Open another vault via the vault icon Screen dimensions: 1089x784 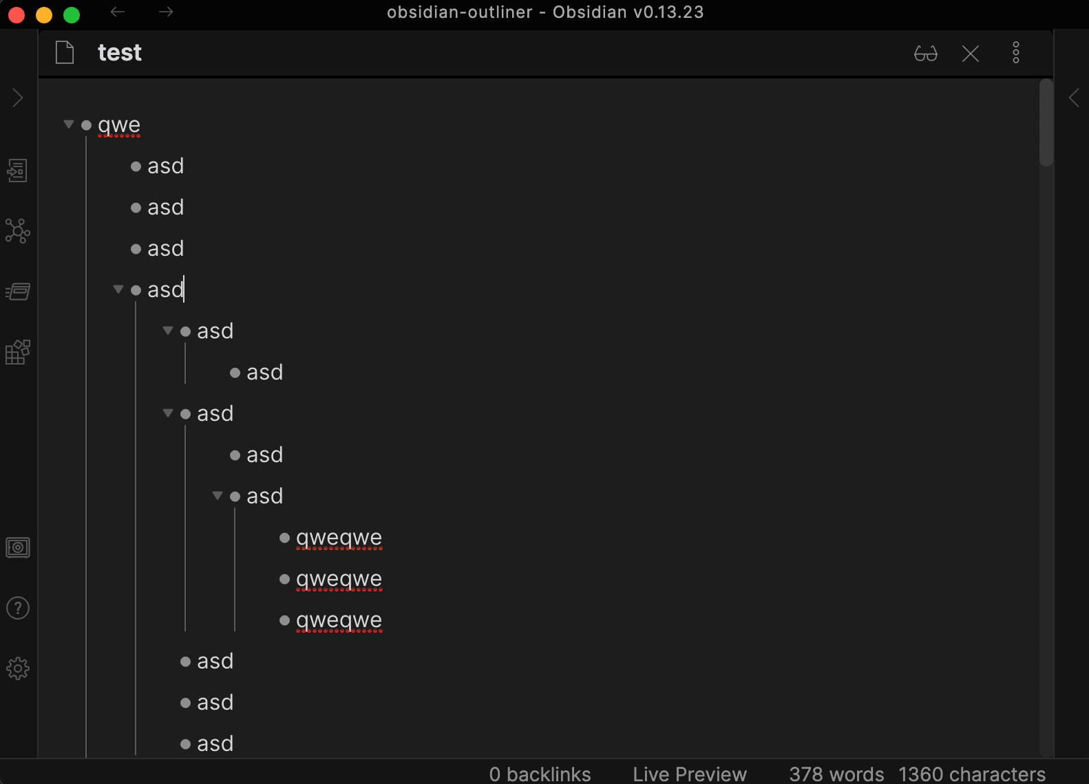pos(18,547)
